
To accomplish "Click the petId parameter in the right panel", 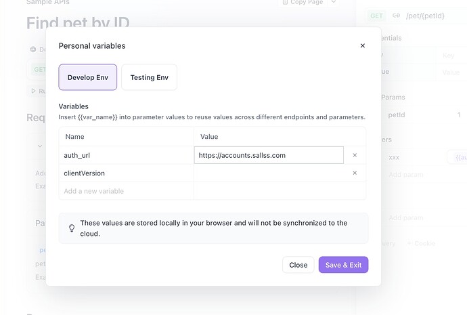I will point(397,115).
